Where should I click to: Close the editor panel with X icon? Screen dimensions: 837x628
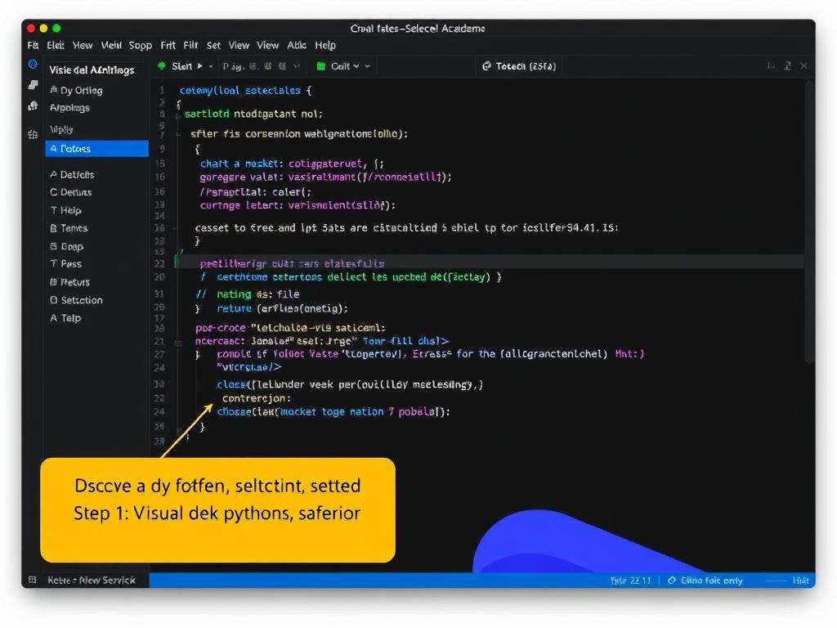point(804,65)
